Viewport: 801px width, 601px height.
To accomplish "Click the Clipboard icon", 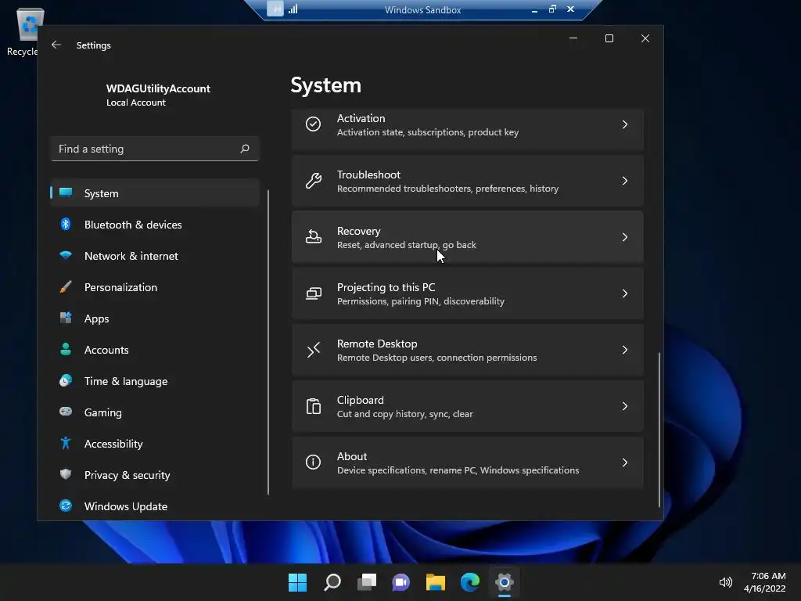I will (313, 406).
